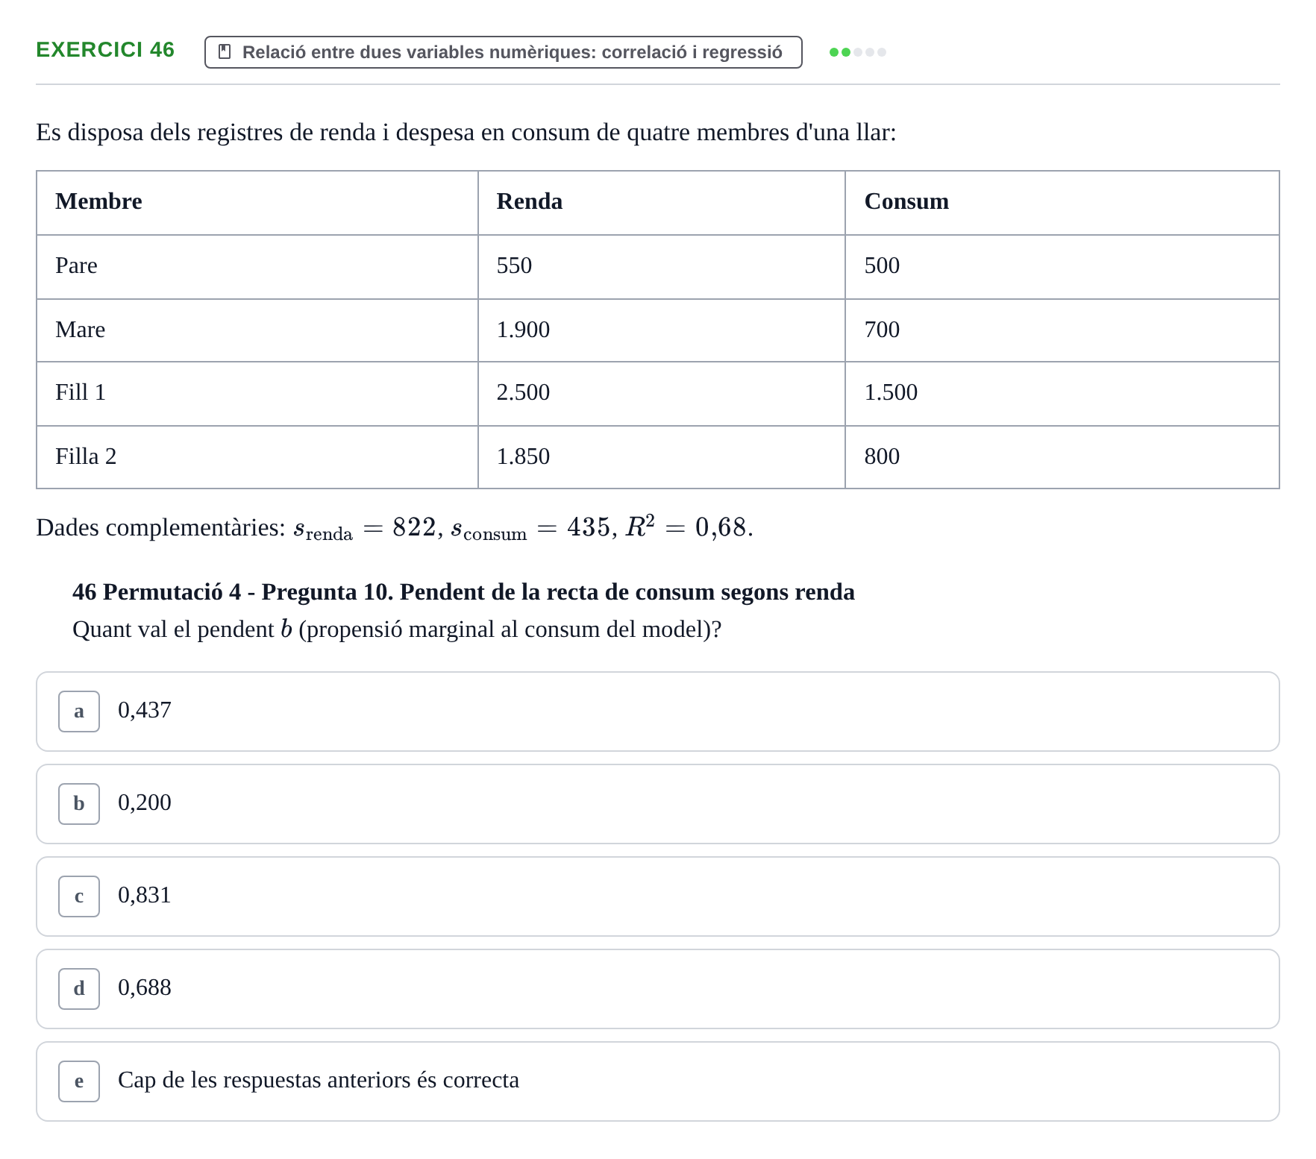Viewport: 1316px width, 1159px height.
Task: Click the green difficulty dots indicator
Action: click(857, 52)
